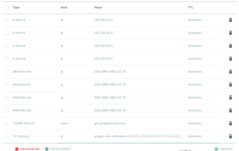This screenshot has width=239, height=151.
Task: Check the box for 216.239.34.21 record
Action: 7,33
